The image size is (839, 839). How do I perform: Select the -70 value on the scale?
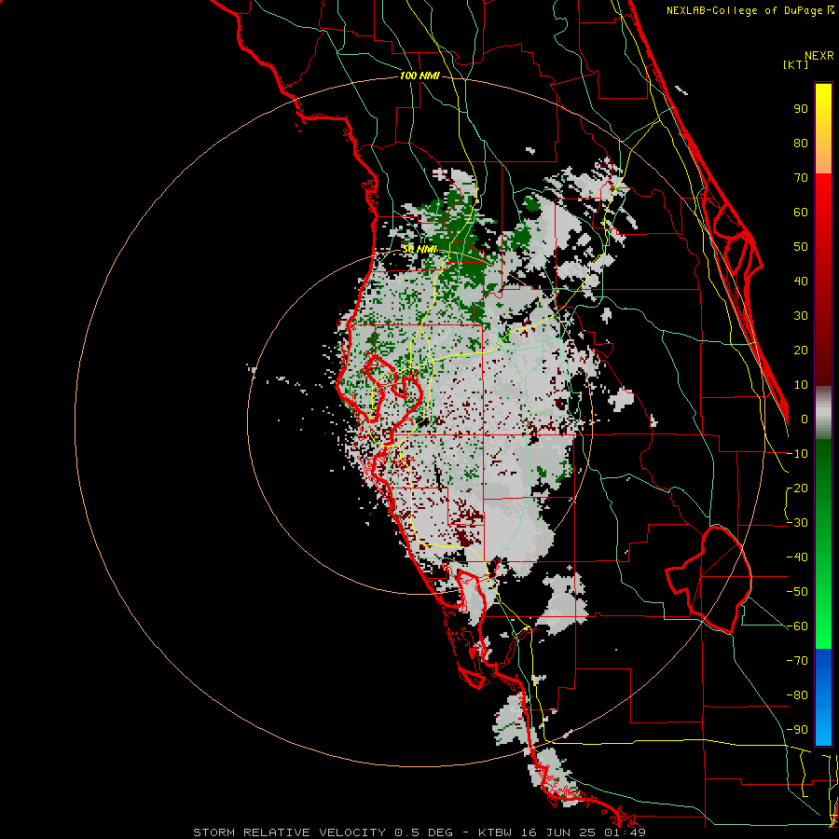[x=797, y=661]
